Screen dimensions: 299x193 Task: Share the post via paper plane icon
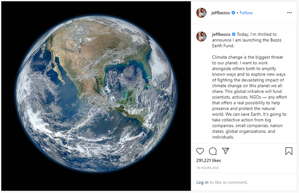coord(226,151)
